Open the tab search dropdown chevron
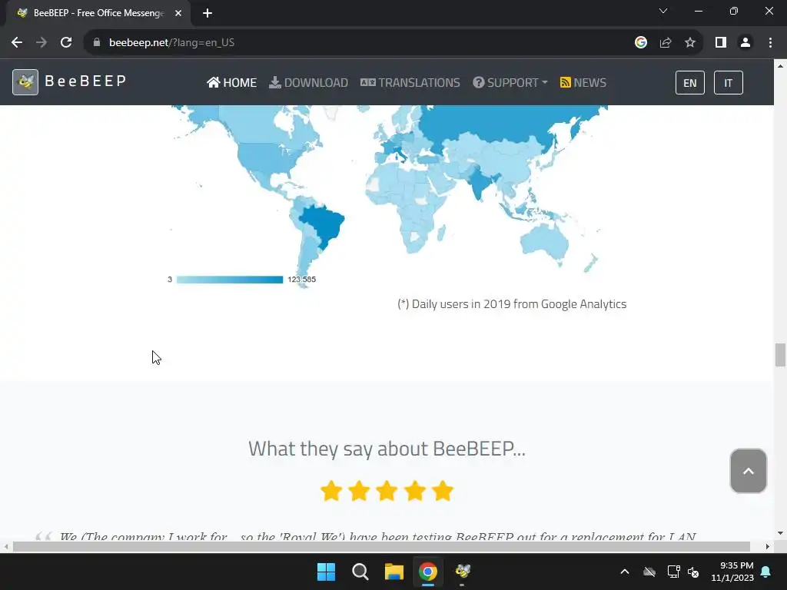The width and height of the screenshot is (787, 590). click(x=663, y=11)
